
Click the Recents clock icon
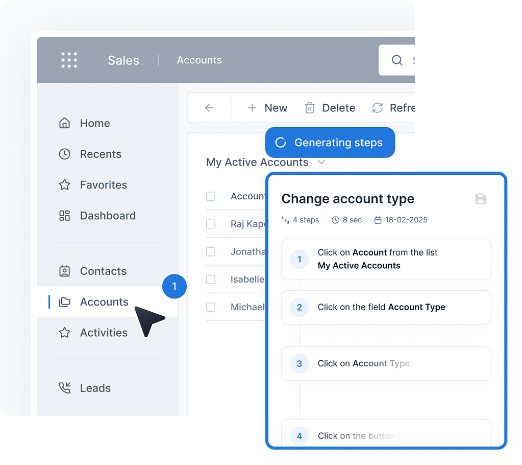point(64,154)
